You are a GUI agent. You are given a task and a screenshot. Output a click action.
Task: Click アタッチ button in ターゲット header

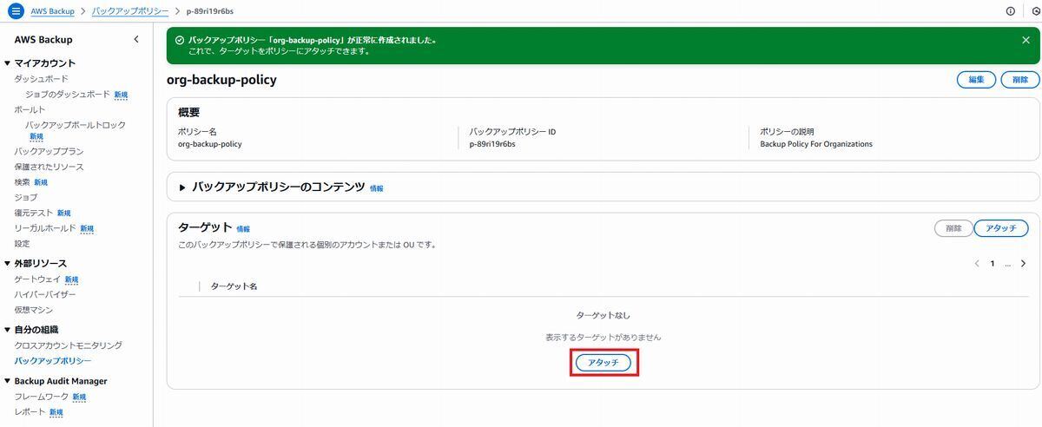[x=1001, y=228]
